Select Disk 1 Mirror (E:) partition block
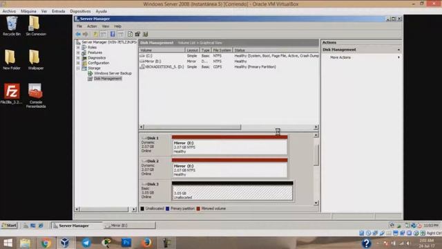Screen dimensions: 442x249 point(230,145)
